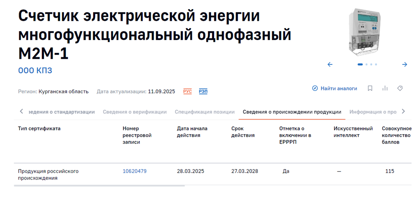Open Информация о про... tab
419x197 pixels.
coord(373,112)
